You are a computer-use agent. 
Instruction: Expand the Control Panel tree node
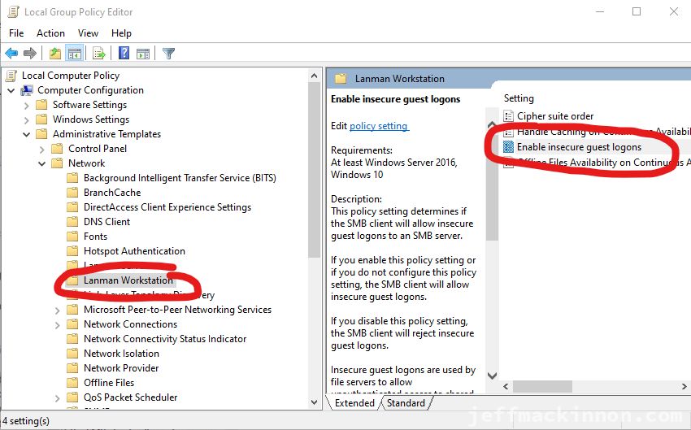tap(42, 149)
